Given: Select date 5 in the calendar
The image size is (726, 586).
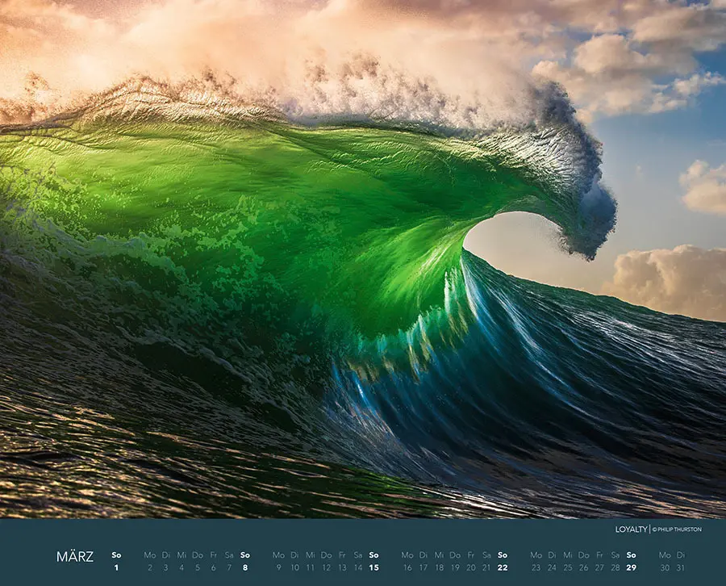Looking at the screenshot, I should (198, 567).
